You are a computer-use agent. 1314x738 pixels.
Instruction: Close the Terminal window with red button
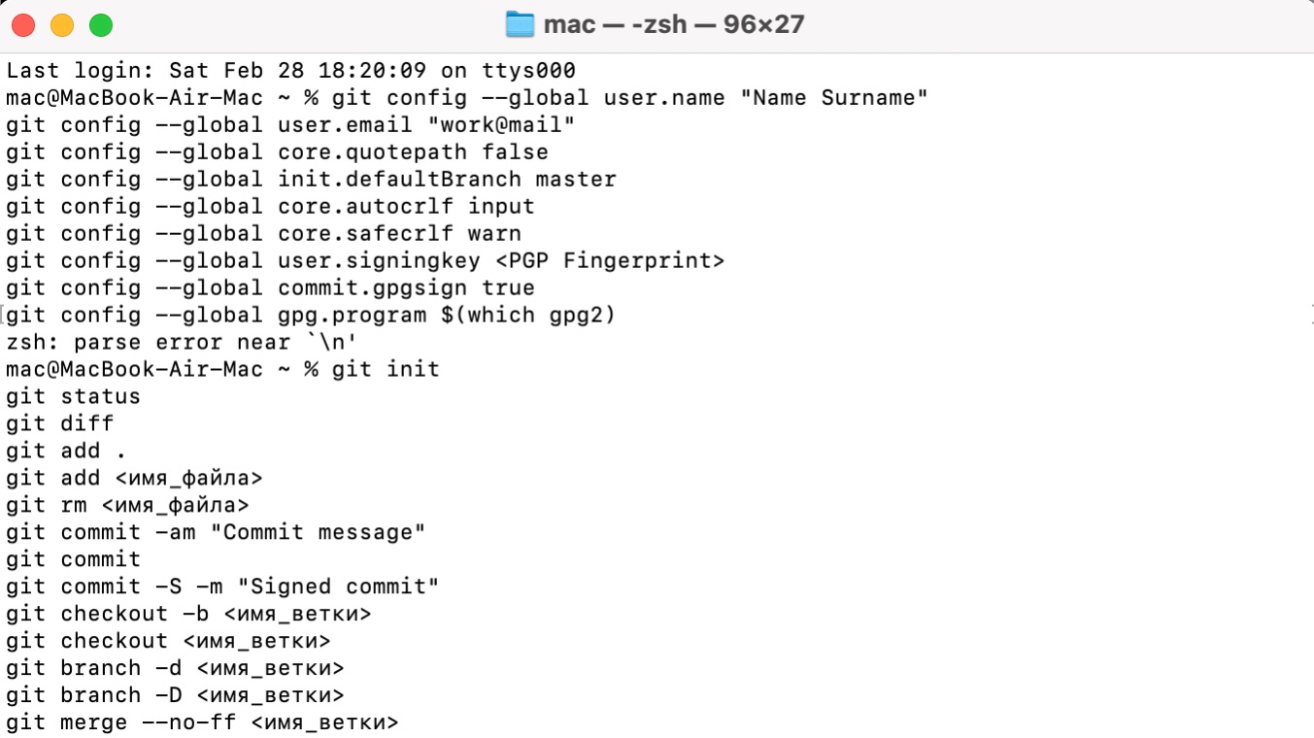tap(22, 25)
